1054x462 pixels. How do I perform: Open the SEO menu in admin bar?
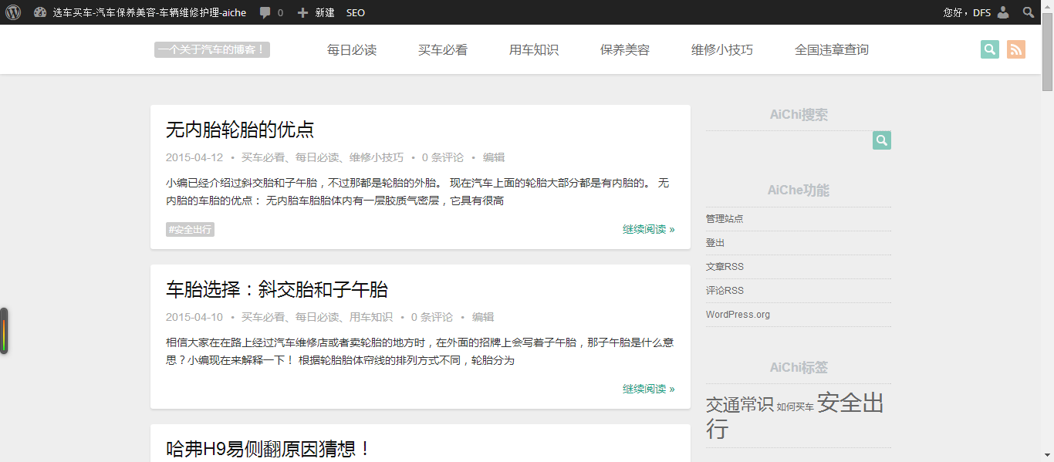[x=356, y=12]
